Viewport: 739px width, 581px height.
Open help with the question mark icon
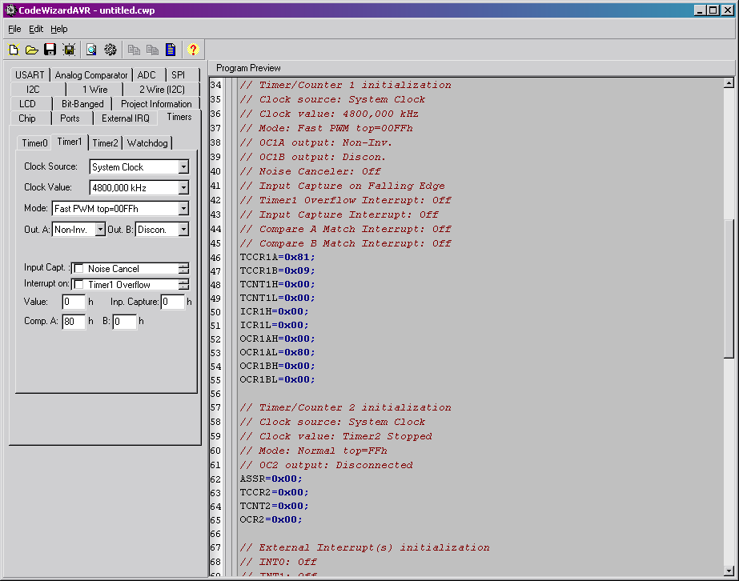coord(193,50)
